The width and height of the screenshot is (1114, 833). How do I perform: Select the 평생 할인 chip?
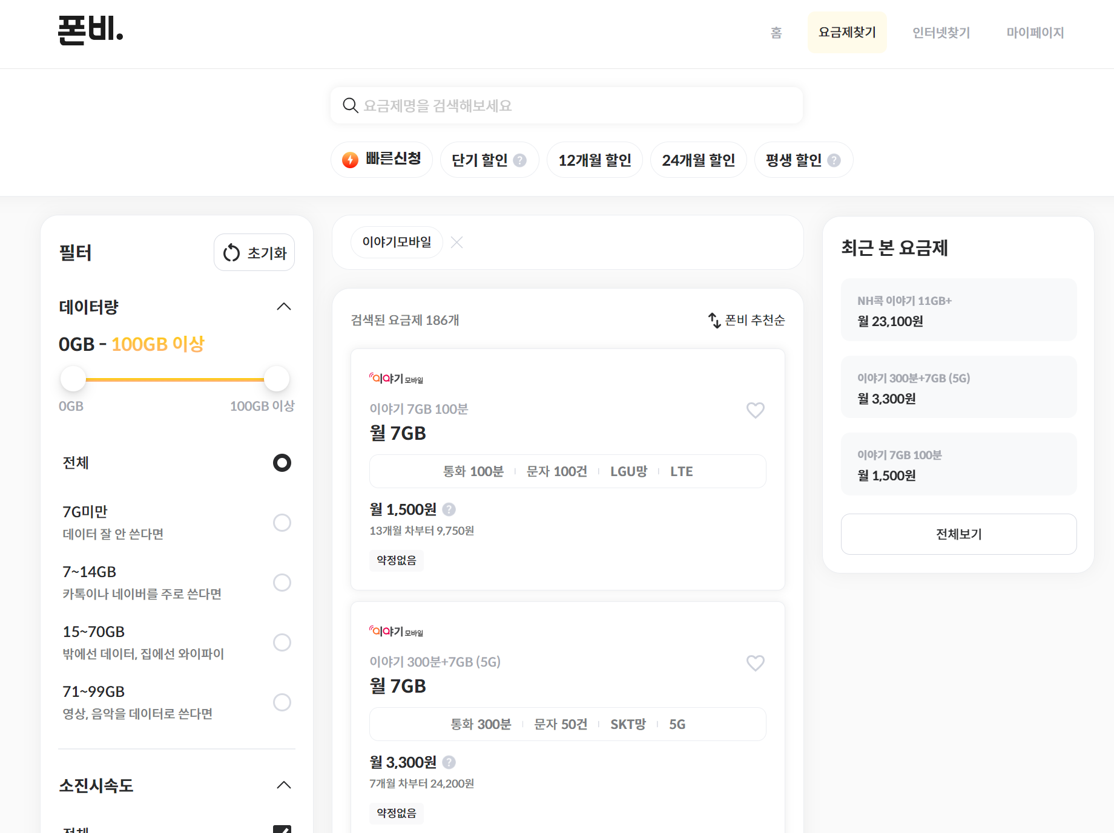[803, 160]
